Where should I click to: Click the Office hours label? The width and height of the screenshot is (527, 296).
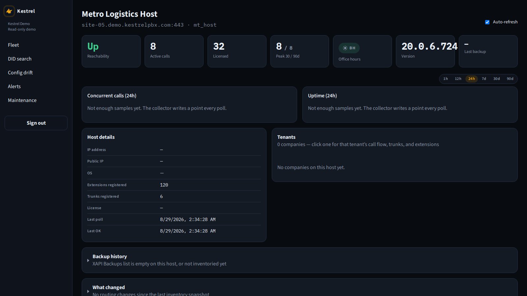[349, 59]
